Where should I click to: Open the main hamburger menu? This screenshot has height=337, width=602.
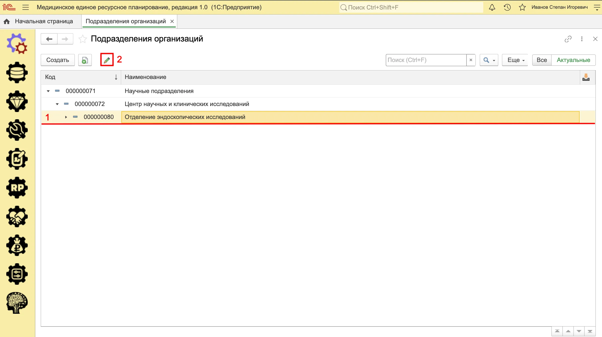point(25,7)
